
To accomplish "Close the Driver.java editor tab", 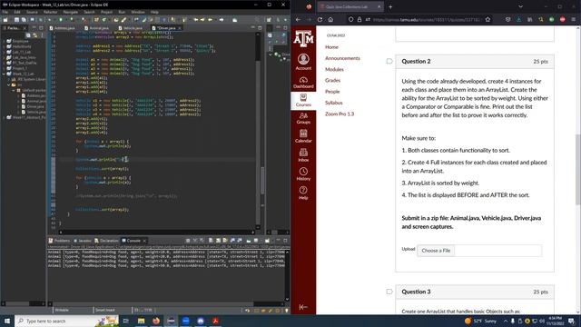I will tap(180, 28).
